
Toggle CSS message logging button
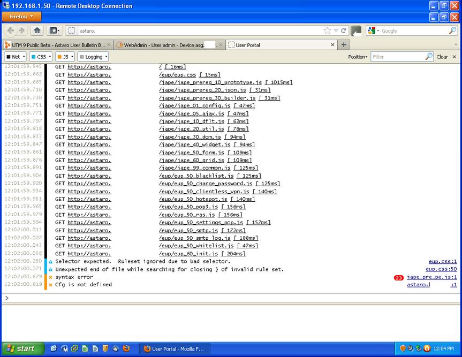pyautogui.click(x=39, y=57)
